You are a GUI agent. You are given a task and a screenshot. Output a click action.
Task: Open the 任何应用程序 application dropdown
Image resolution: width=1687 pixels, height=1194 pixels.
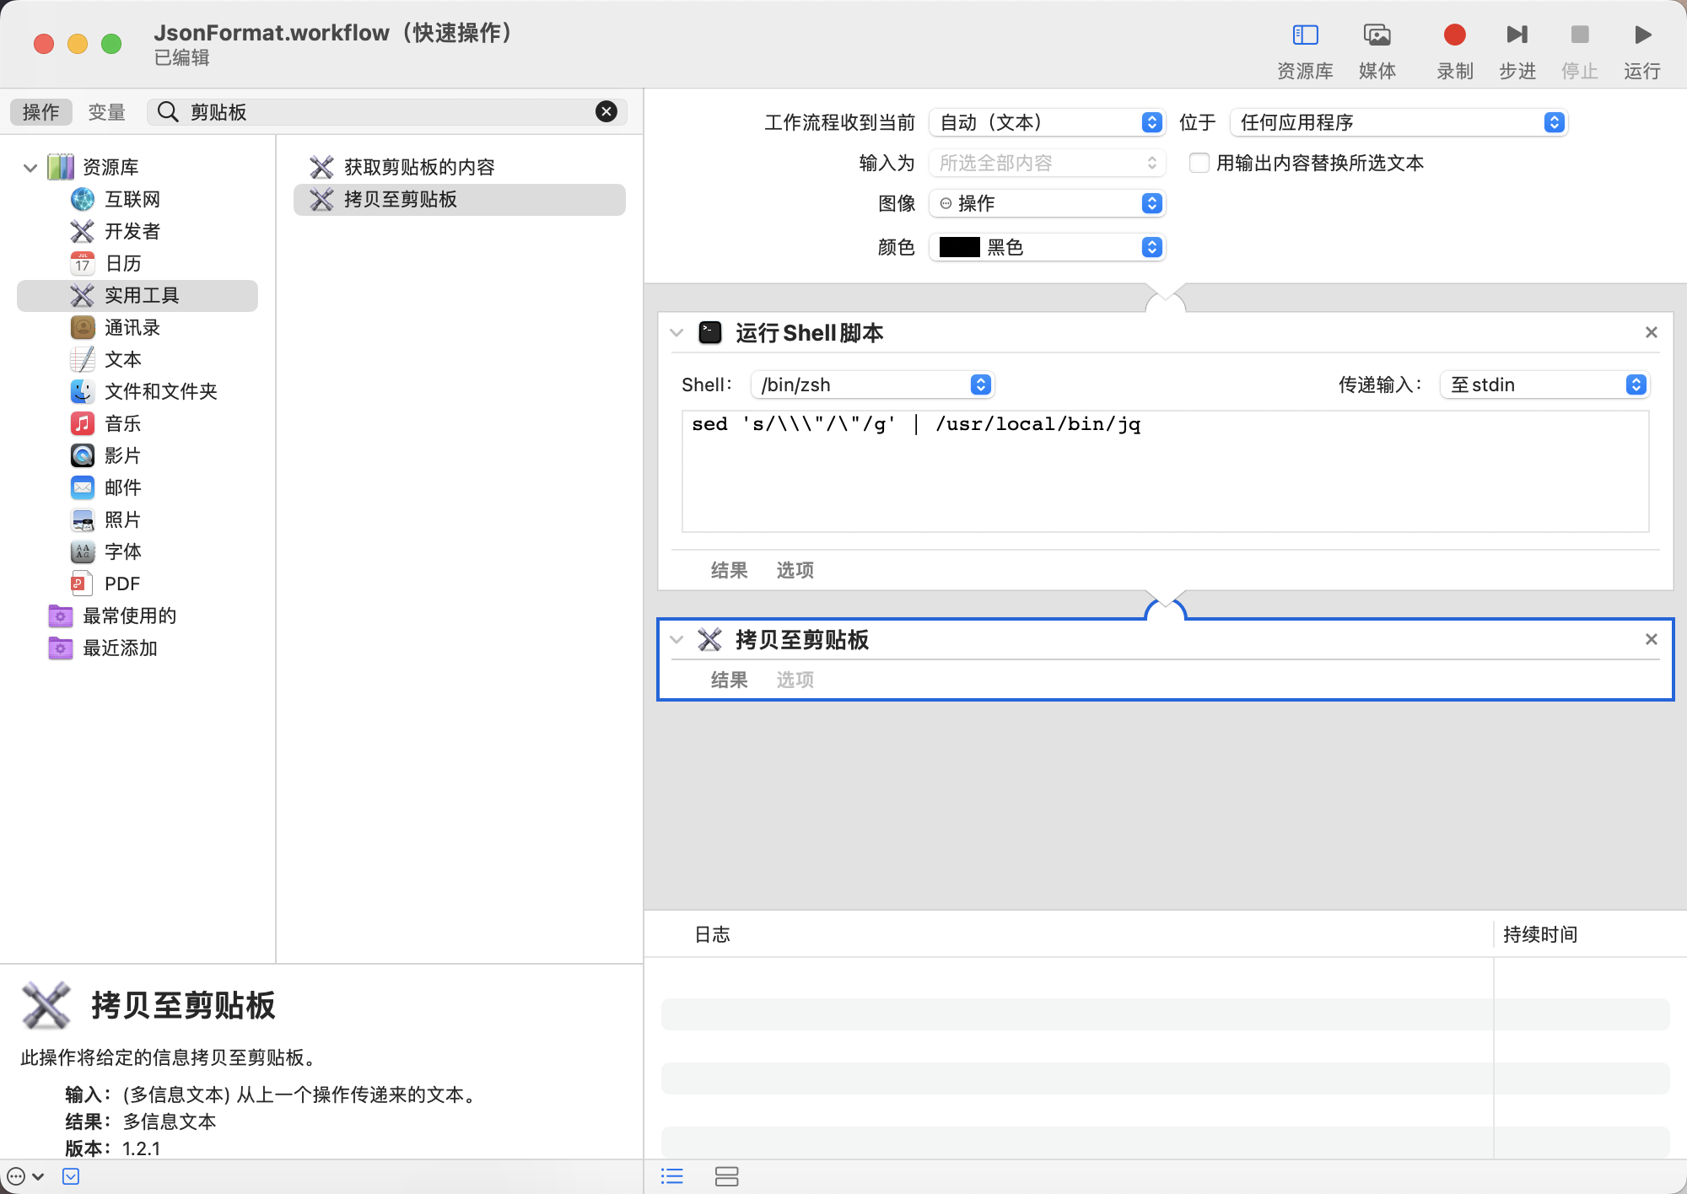point(1398,122)
